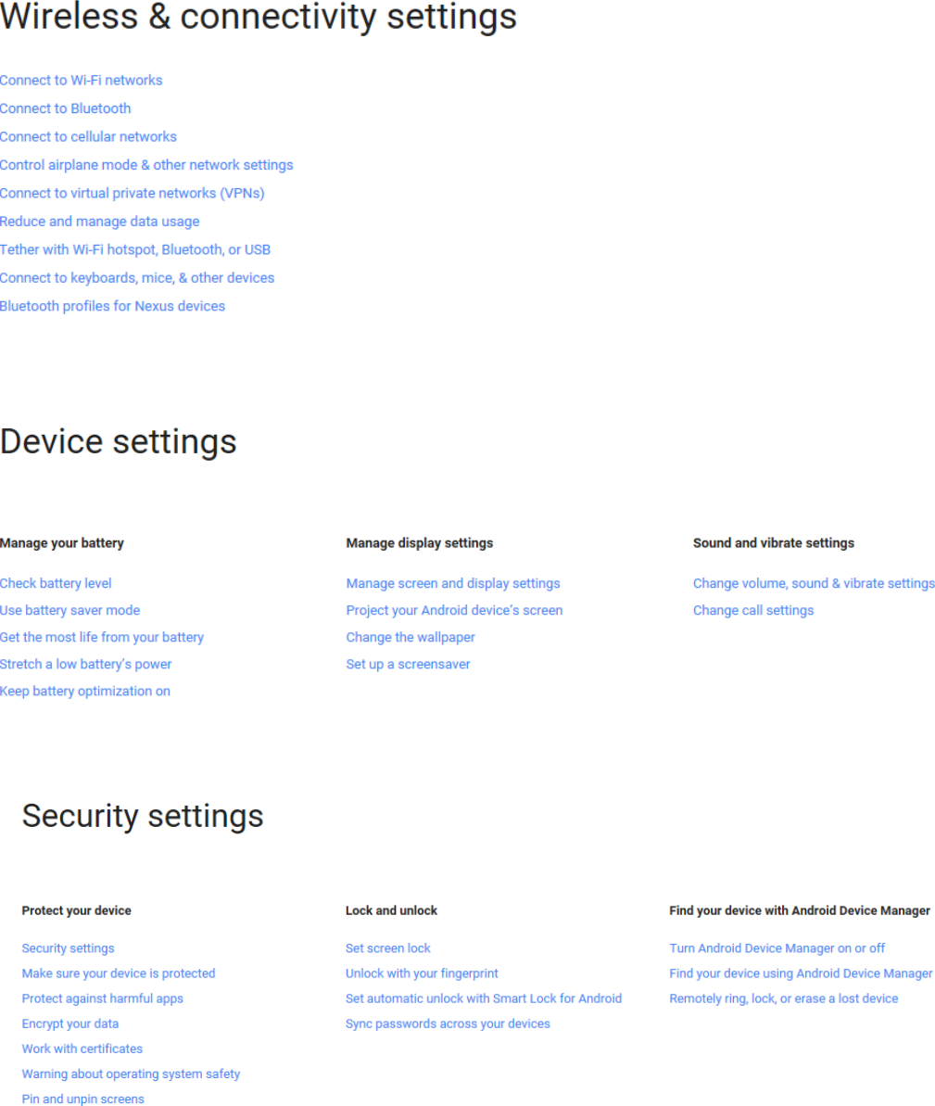935x1106 pixels.
Task: Open Check battery level article
Action: [x=56, y=583]
